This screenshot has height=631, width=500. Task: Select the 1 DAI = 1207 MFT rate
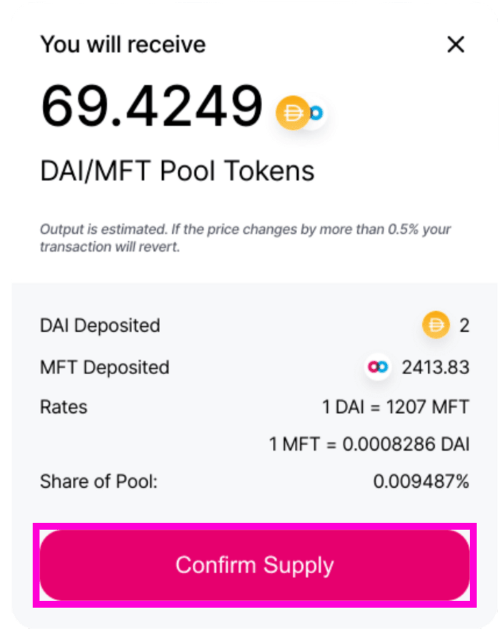coord(396,407)
